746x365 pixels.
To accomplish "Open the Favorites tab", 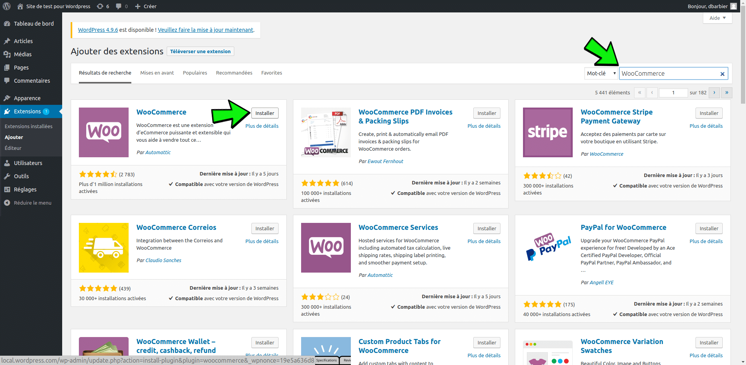I will click(x=272, y=73).
